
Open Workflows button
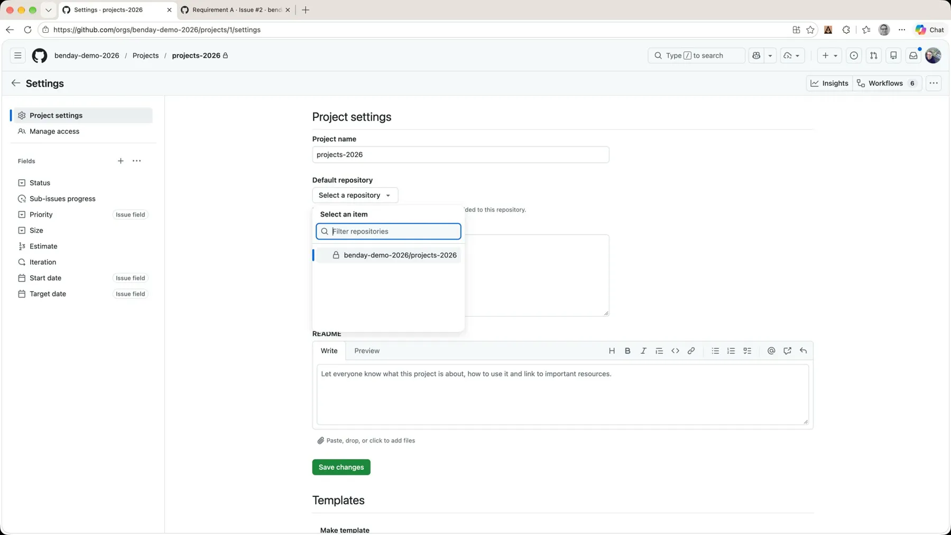[887, 83]
